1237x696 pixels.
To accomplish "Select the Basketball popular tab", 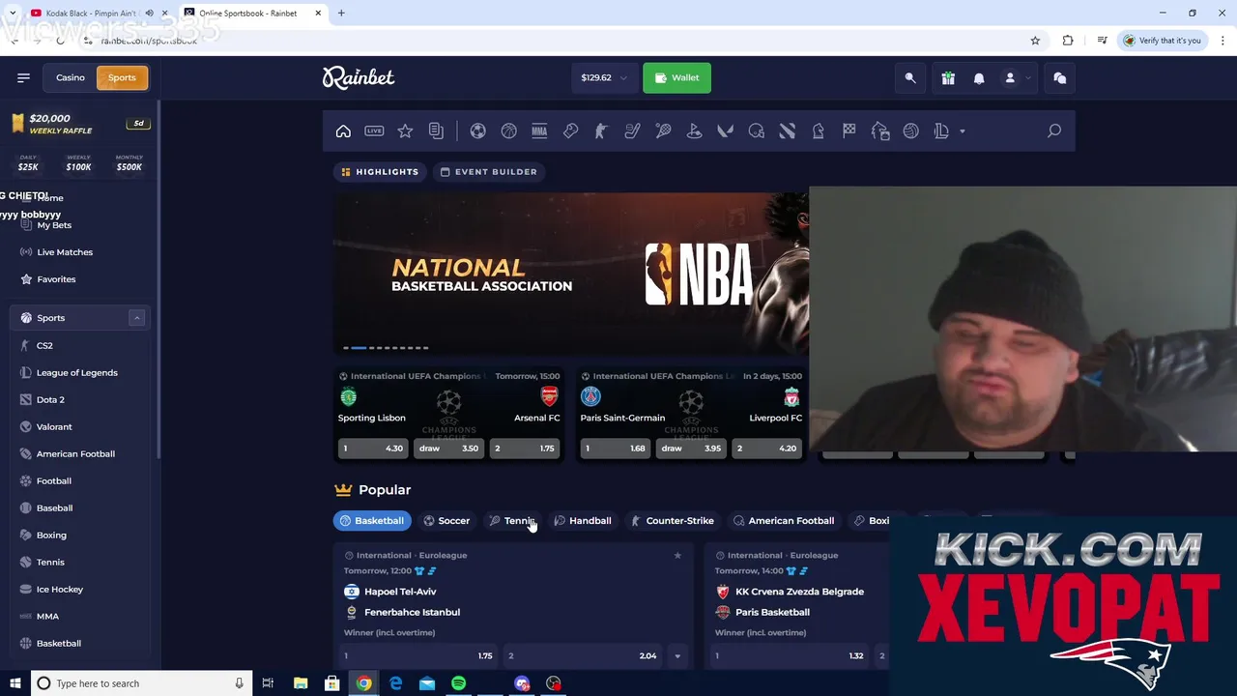I will (x=372, y=520).
